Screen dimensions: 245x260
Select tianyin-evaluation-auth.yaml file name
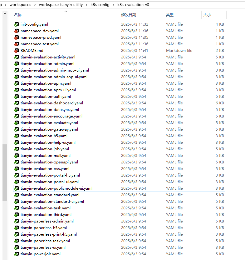tap(46, 97)
